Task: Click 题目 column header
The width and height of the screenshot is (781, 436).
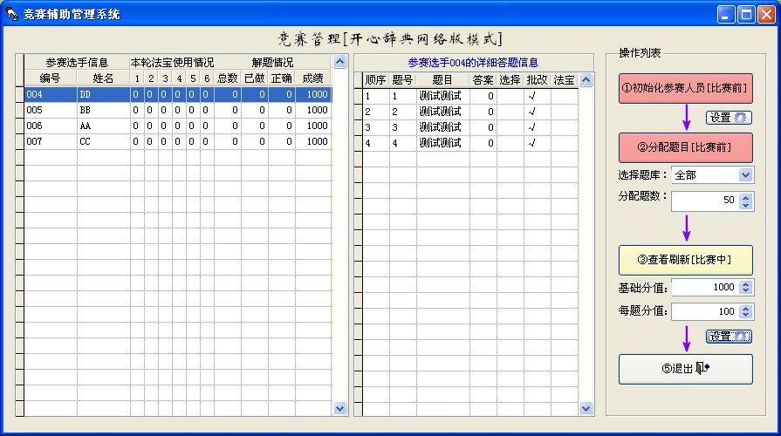Action: tap(442, 80)
